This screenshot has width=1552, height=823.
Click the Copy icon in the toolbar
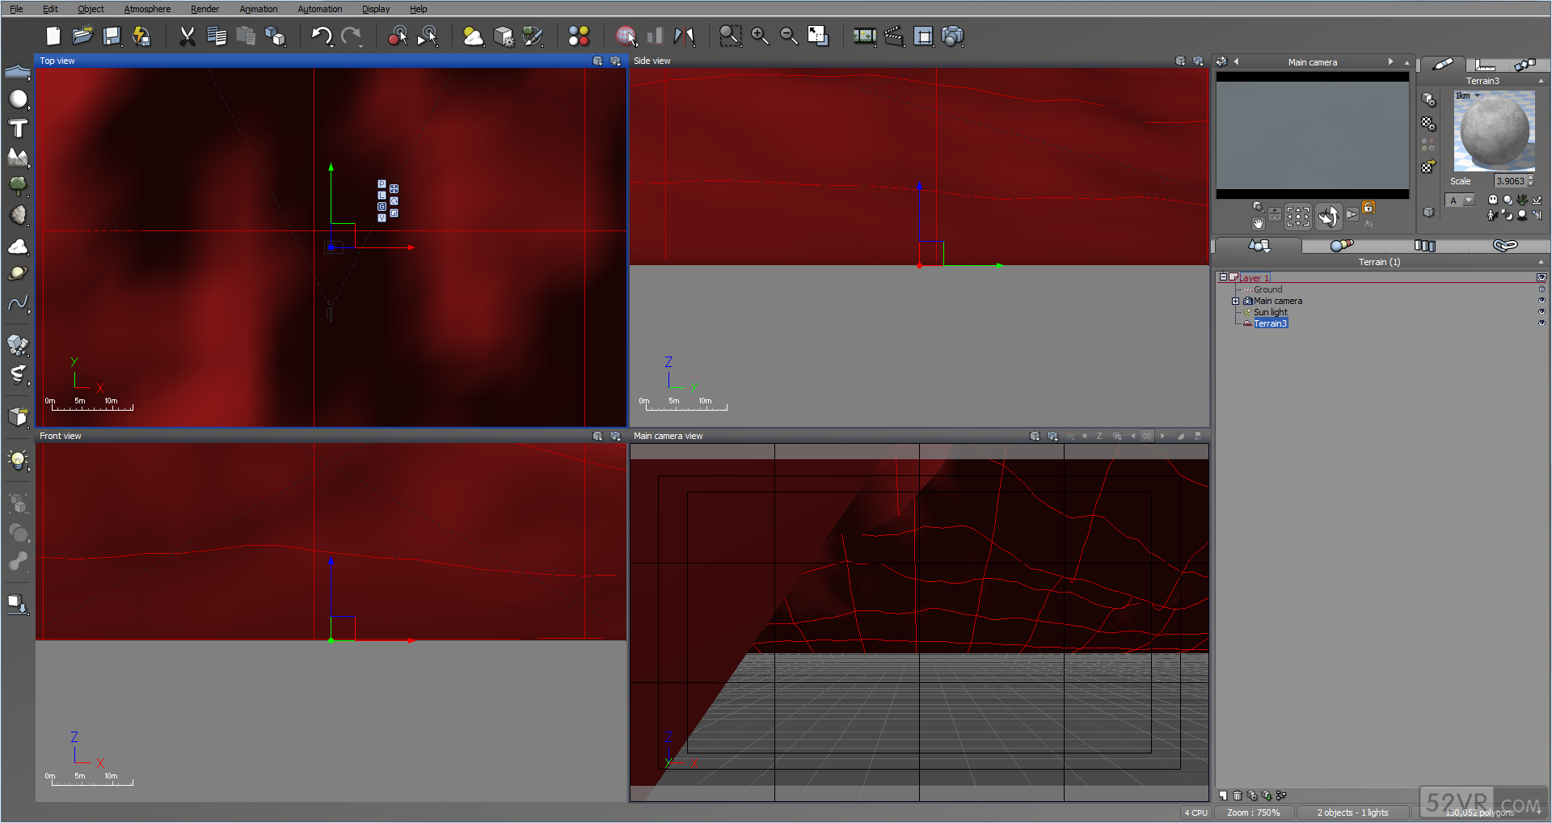tap(217, 36)
